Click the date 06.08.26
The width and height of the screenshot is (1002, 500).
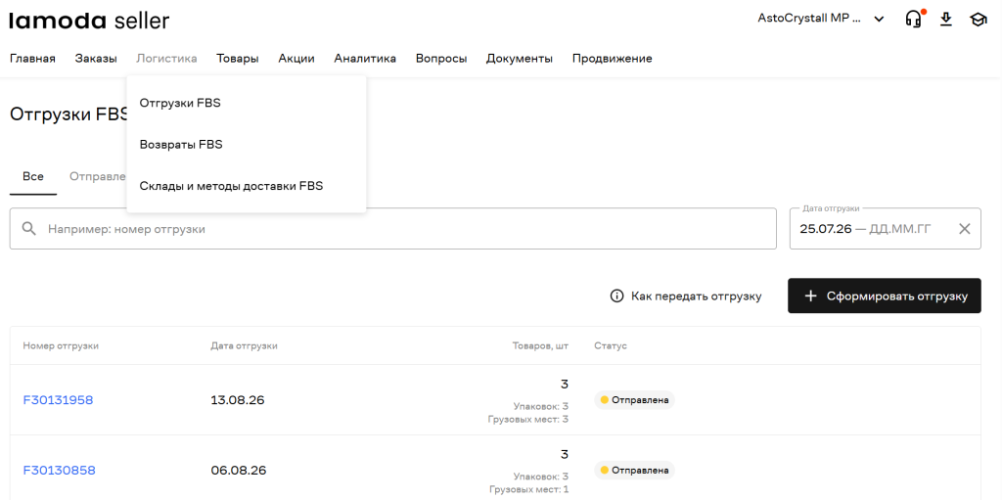pos(239,471)
